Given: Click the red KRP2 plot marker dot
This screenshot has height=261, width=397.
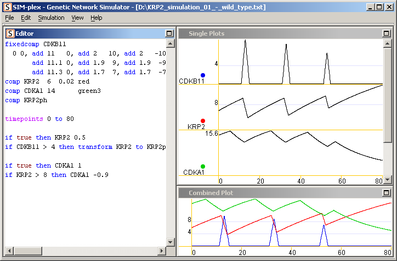Looking at the screenshot, I should coord(203,121).
